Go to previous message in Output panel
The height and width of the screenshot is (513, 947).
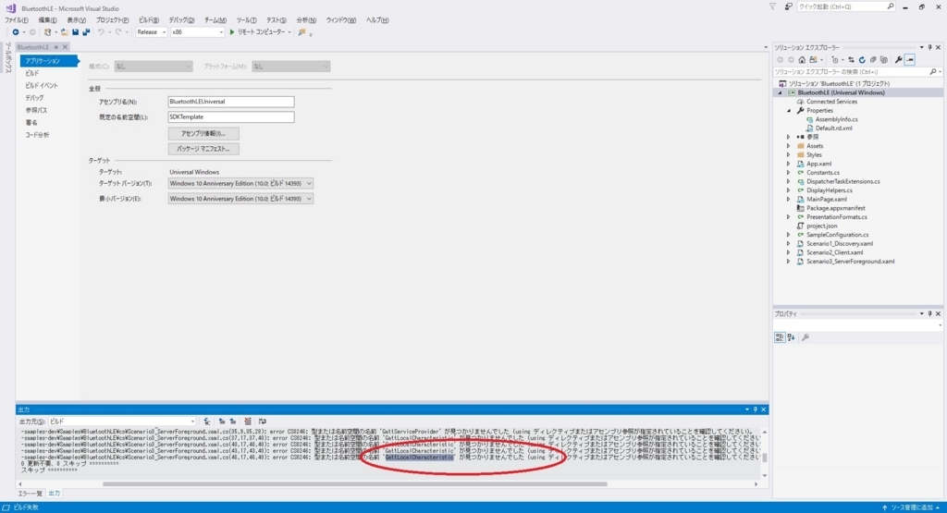coord(222,421)
